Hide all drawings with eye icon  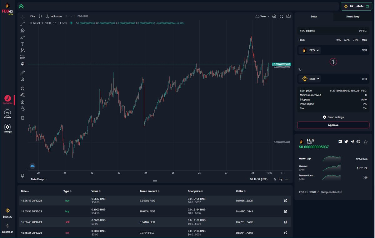tap(22, 108)
